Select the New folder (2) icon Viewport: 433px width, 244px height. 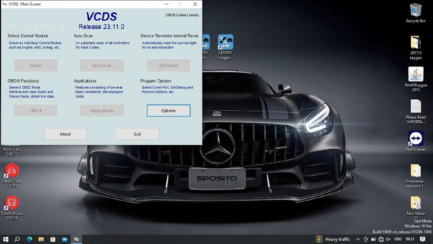click(416, 208)
